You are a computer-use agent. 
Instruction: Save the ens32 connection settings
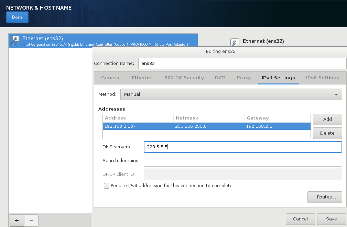pyautogui.click(x=331, y=219)
